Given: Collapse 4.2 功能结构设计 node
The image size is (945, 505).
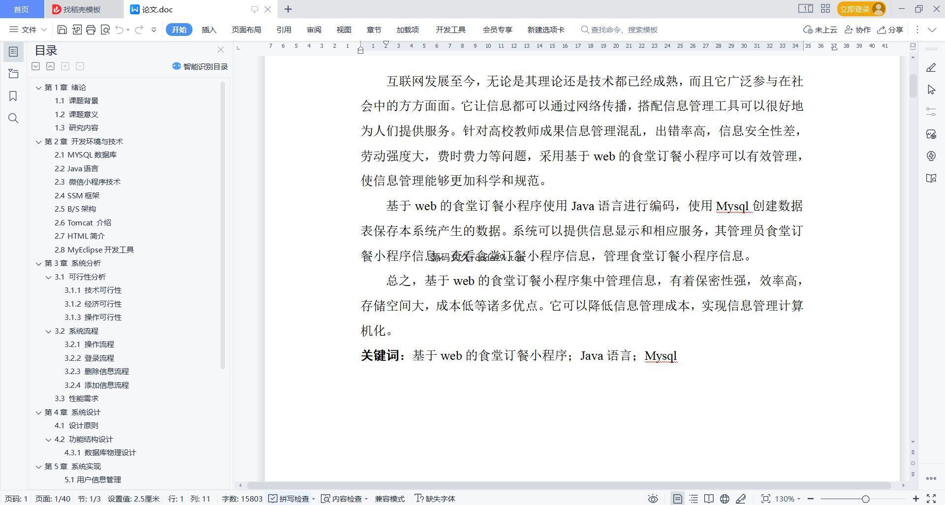Looking at the screenshot, I should click(48, 440).
